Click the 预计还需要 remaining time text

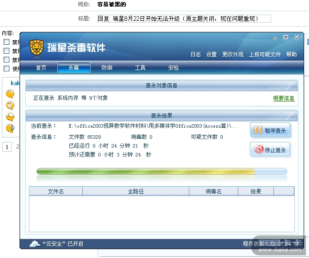click(110, 155)
